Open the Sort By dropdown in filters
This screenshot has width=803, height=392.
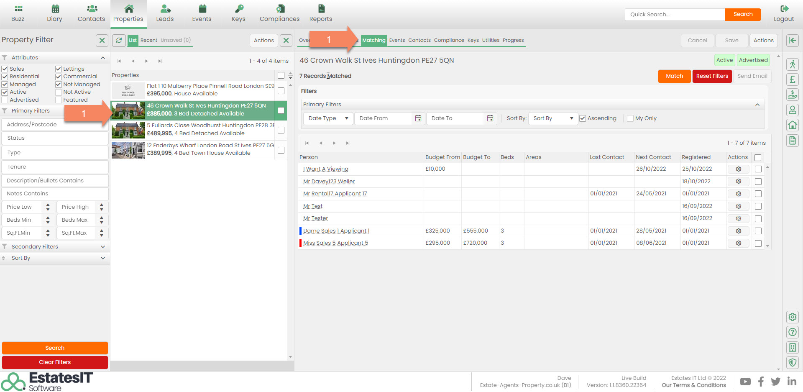tap(552, 118)
